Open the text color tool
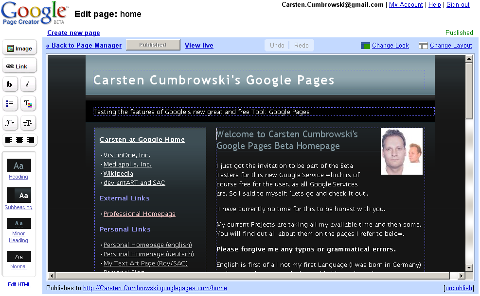Viewport: 480px width, 296px height. [28, 103]
